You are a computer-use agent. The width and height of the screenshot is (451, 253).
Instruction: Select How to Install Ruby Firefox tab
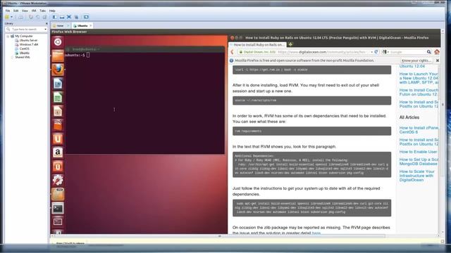(x=257, y=45)
